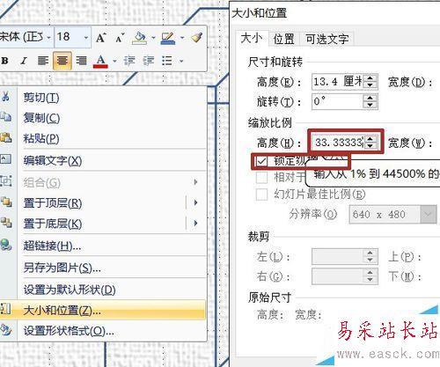Expand the font color dropdown arrow
Screen dimensions: 440x367
(114, 61)
